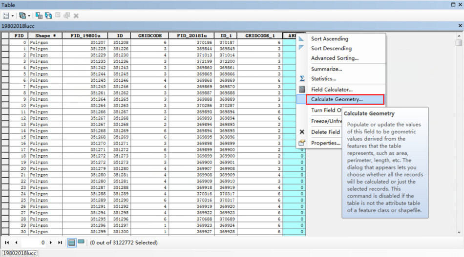This screenshot has width=464, height=257.
Task: Click the Sort Ascending icon
Action: coord(301,38)
